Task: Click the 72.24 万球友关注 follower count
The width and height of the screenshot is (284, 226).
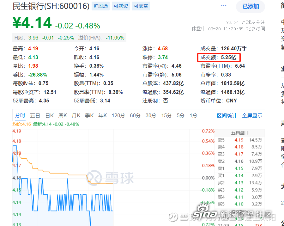Action: pyautogui.click(x=245, y=22)
